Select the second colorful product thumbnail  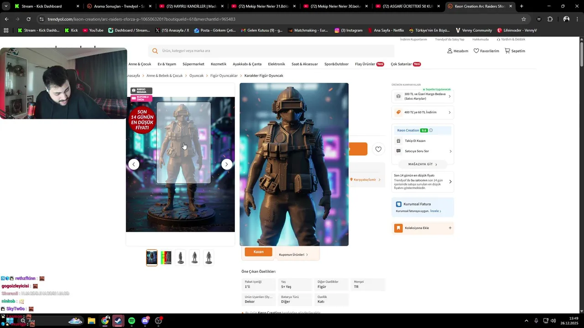click(x=166, y=258)
